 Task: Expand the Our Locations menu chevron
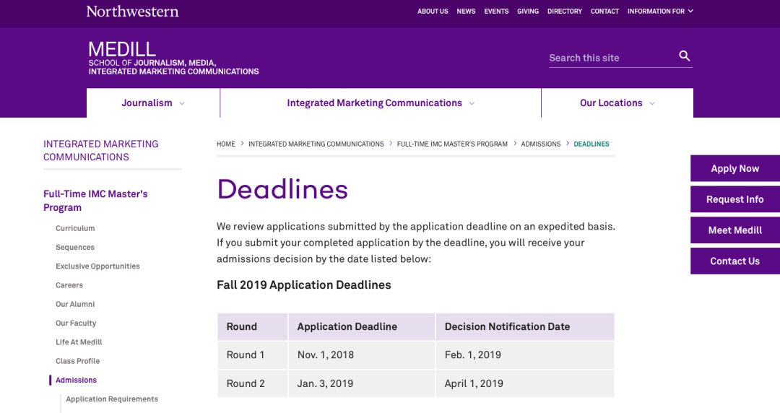coord(652,103)
